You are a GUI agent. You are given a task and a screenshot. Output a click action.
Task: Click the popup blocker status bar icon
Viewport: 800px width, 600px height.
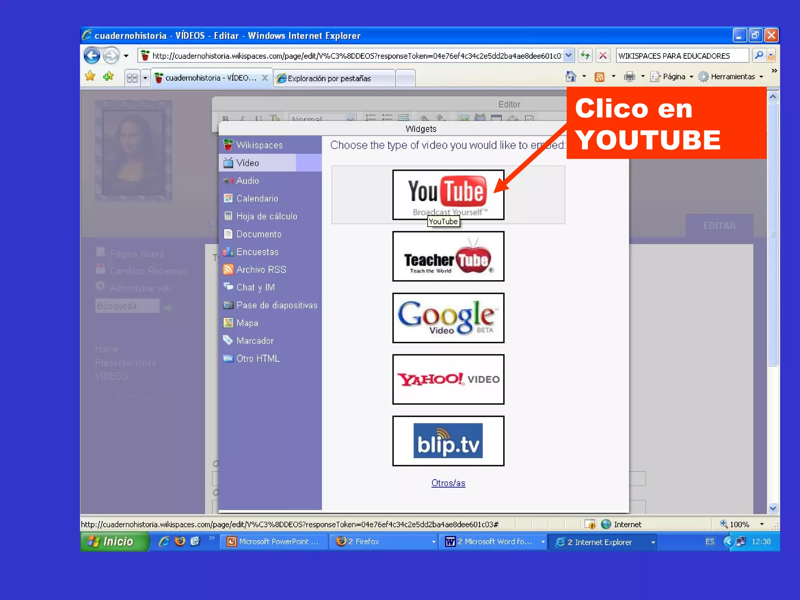(590, 524)
